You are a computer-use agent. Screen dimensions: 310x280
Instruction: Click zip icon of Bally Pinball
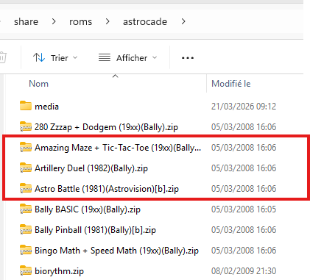coord(26,229)
